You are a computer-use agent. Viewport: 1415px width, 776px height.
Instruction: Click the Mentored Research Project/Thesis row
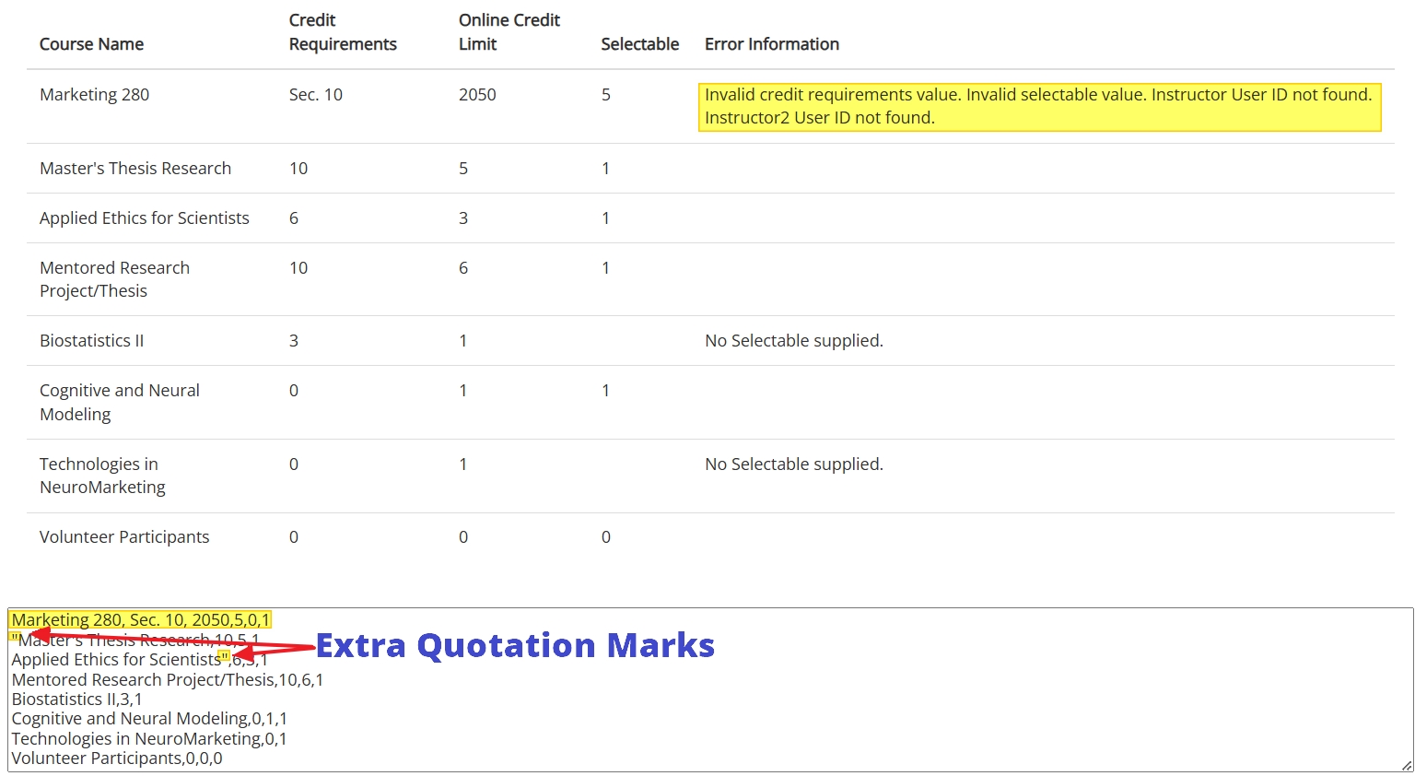click(x=710, y=279)
